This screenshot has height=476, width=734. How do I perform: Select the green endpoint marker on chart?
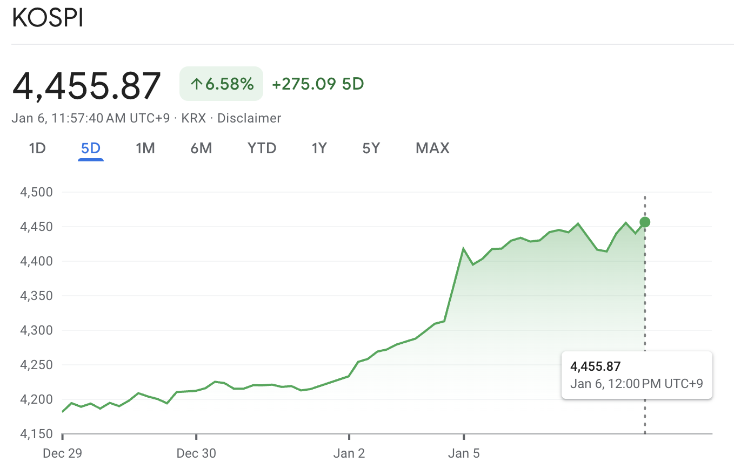[x=644, y=222]
